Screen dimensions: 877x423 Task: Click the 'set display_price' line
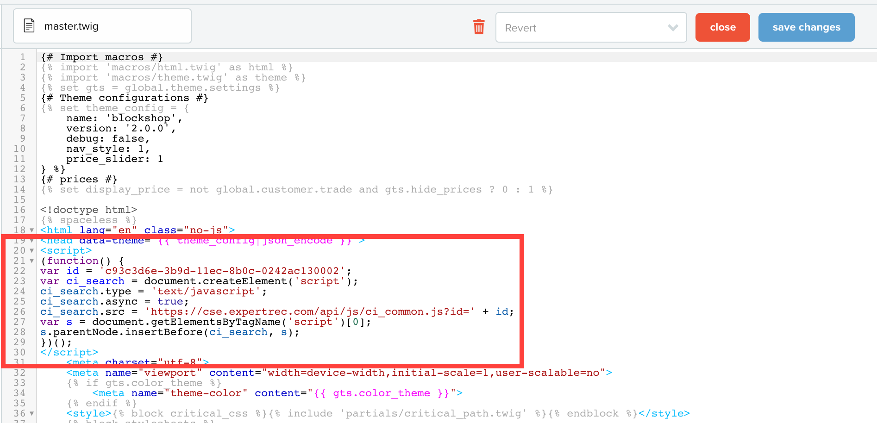coord(296,189)
